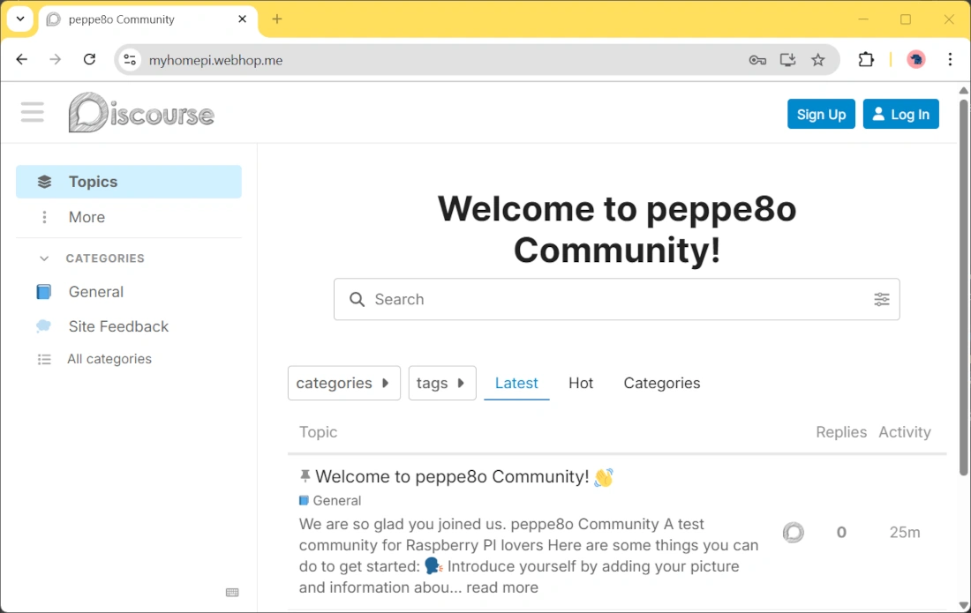971x613 pixels.
Task: Click the Log In button
Action: [901, 114]
